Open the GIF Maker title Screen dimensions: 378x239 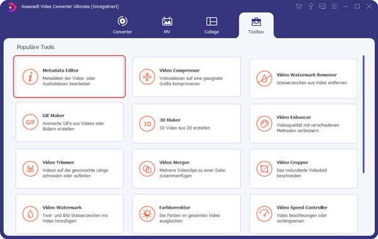pyautogui.click(x=54, y=116)
